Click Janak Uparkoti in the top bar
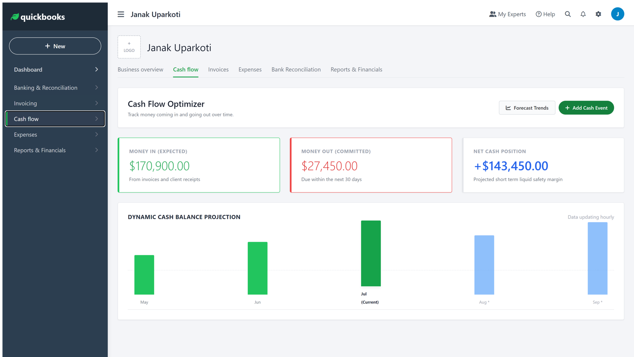The height and width of the screenshot is (357, 634). tap(155, 14)
